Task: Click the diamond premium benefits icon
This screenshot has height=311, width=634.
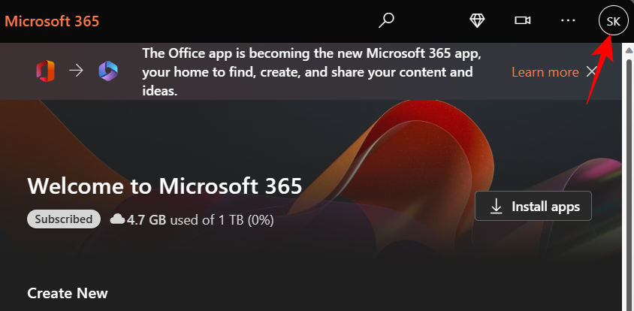Action: click(x=477, y=21)
